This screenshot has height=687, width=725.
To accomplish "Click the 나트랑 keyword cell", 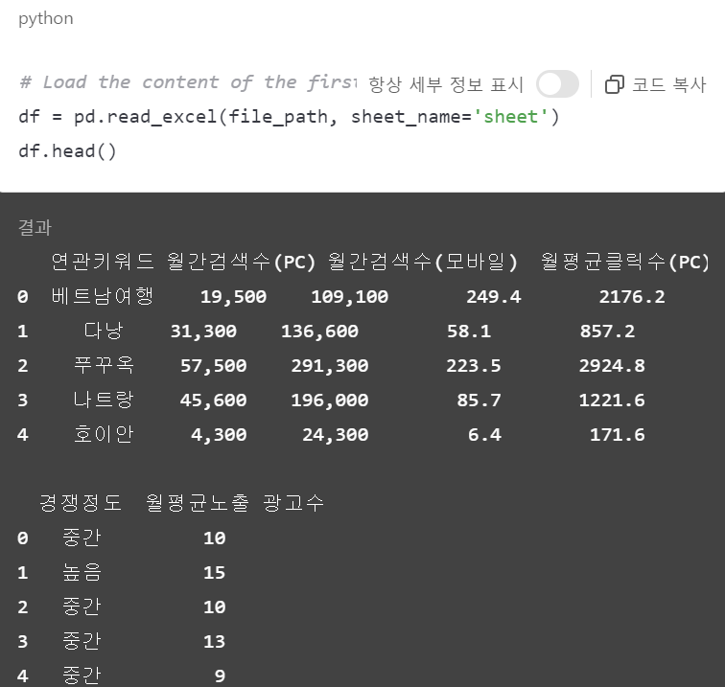I will pyautogui.click(x=104, y=400).
